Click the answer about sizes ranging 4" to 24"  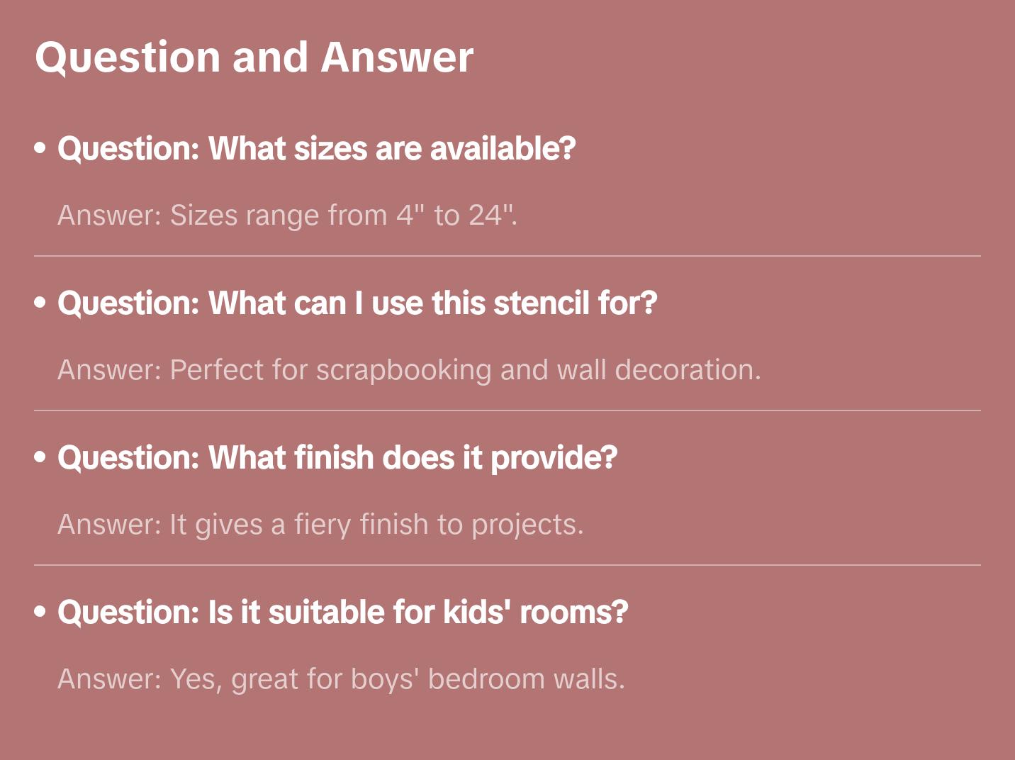287,216
